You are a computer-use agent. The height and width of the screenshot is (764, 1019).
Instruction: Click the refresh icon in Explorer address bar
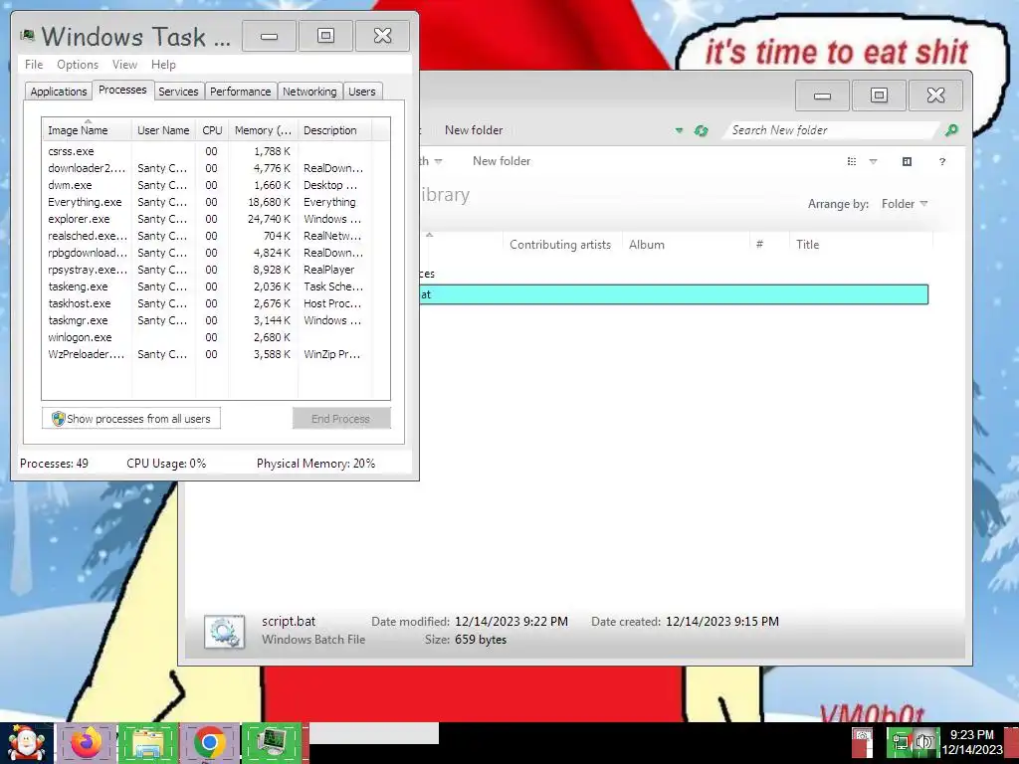coord(701,130)
